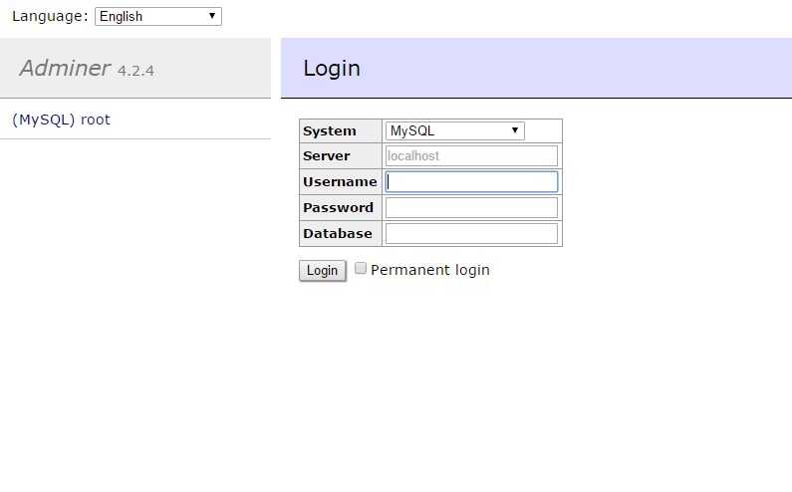This screenshot has width=792, height=492.
Task: Click the Permanent login label text
Action: (429, 270)
